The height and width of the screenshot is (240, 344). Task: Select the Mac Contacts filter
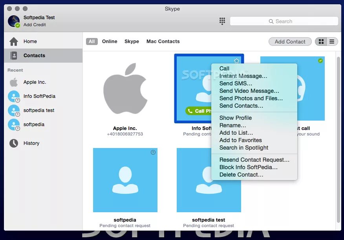click(163, 42)
